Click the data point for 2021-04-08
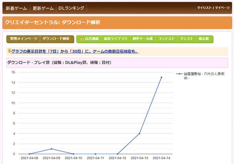Image resolution: width=234 pixels, height=164 pixels. click(x=30, y=154)
